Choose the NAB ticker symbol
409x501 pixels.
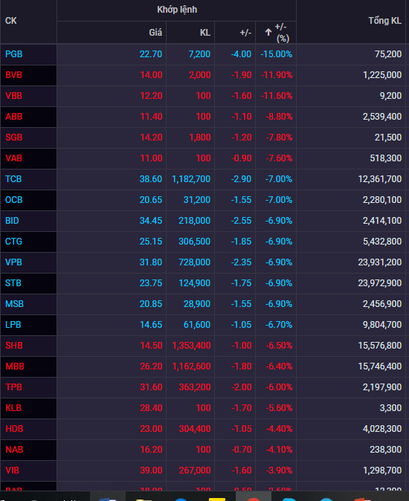coord(14,449)
